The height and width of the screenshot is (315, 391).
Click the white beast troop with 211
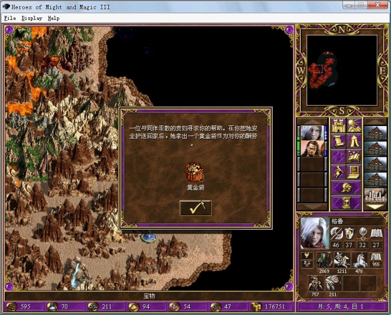tap(333, 283)
